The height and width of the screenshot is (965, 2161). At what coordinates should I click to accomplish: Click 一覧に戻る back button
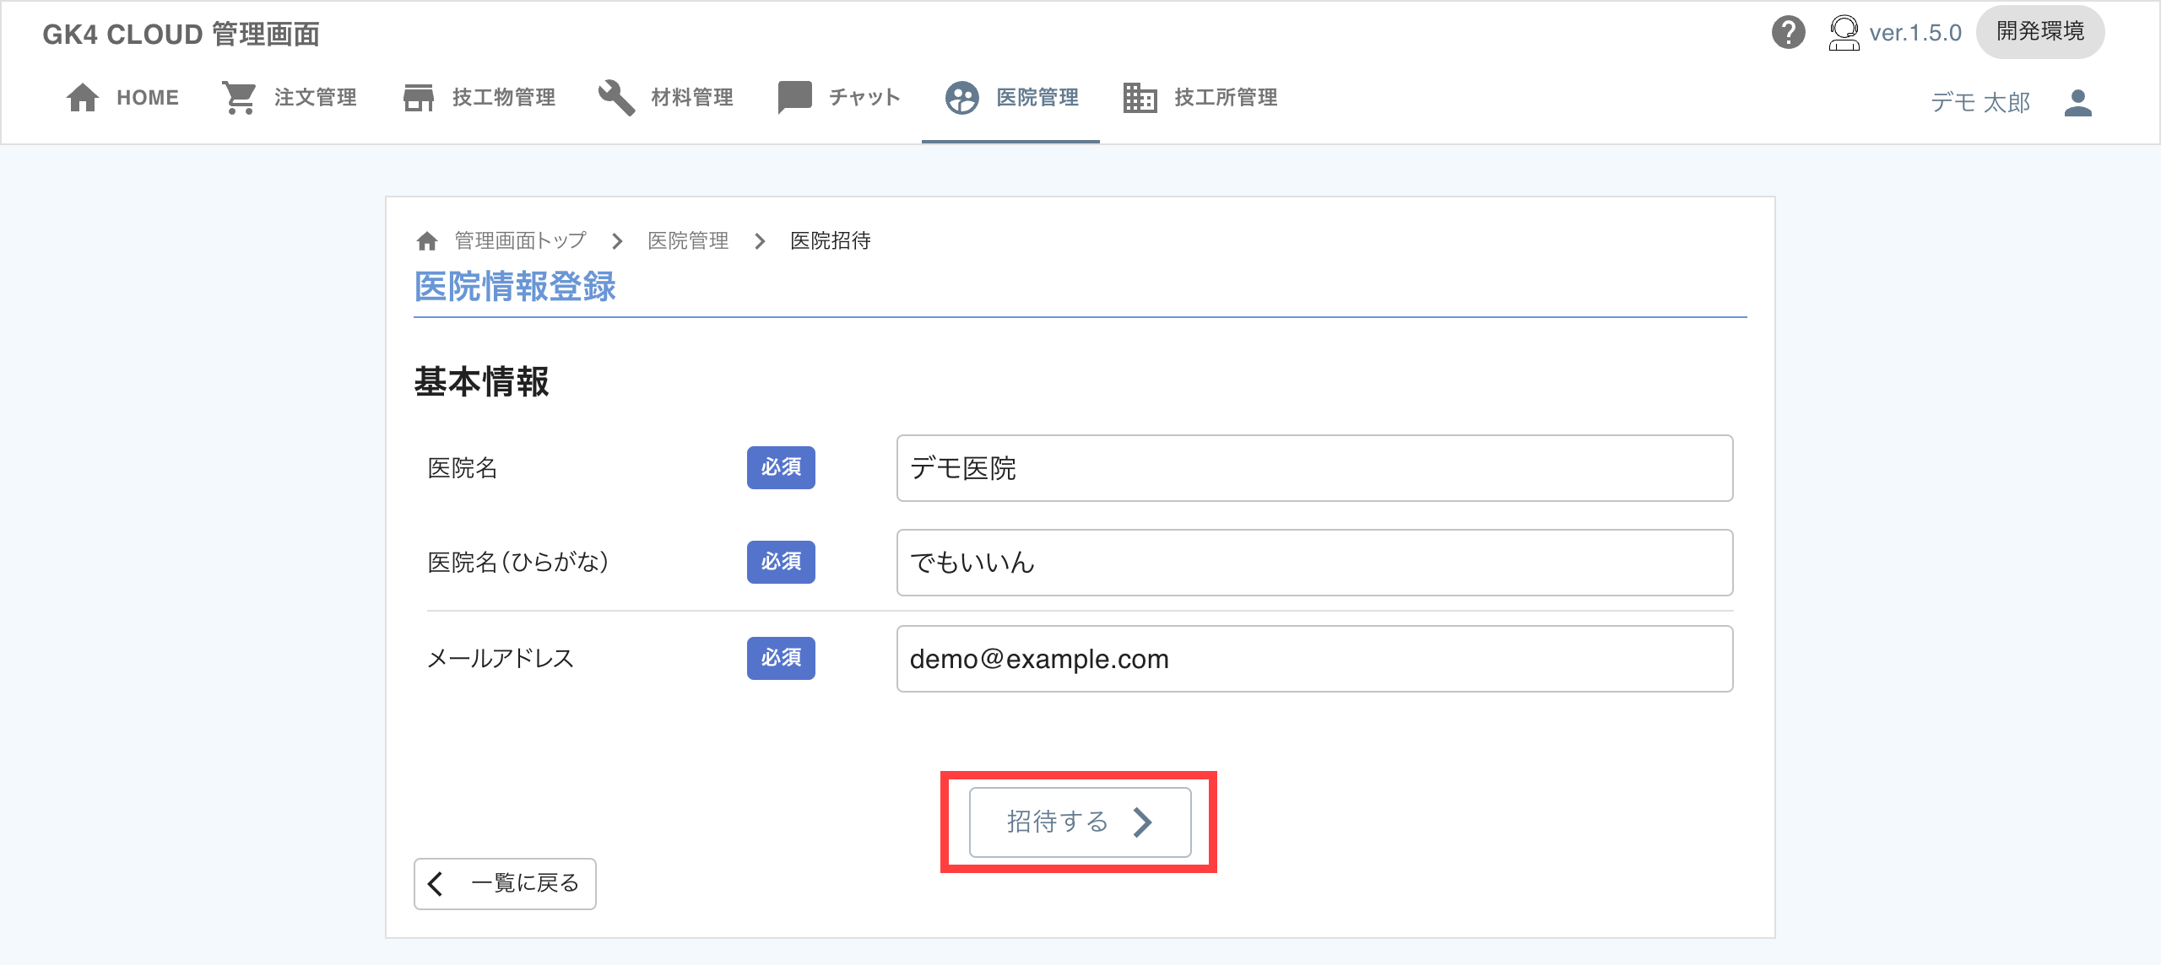coord(505,883)
